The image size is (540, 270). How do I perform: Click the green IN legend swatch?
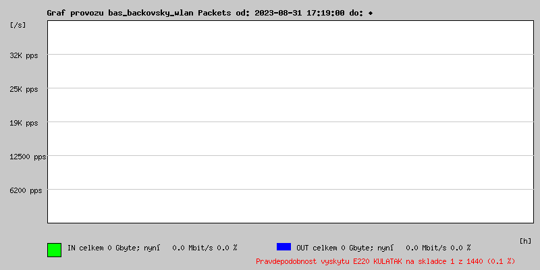click(54, 250)
